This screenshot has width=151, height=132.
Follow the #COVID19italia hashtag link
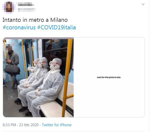click(x=57, y=27)
